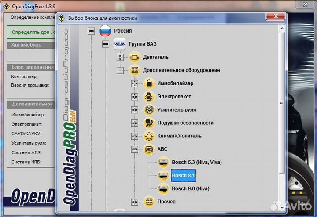Select the Bosch 8.1 block

183,175
